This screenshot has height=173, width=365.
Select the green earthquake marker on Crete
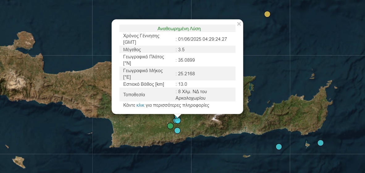coord(170,126)
